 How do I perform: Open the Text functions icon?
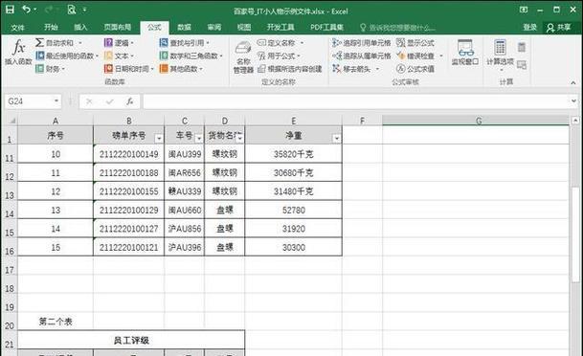coord(108,56)
